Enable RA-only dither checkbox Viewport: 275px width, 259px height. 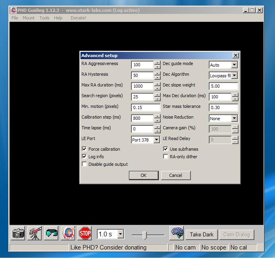(165, 156)
